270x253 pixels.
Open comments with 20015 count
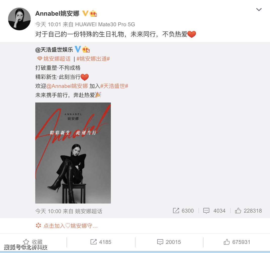click(x=169, y=242)
